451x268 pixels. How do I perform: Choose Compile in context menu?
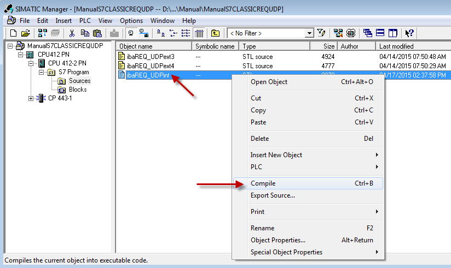coord(308,183)
